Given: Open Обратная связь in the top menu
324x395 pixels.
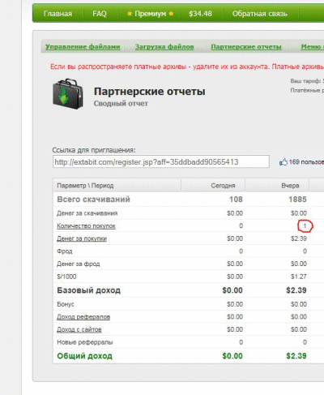Looking at the screenshot, I should coord(260,14).
